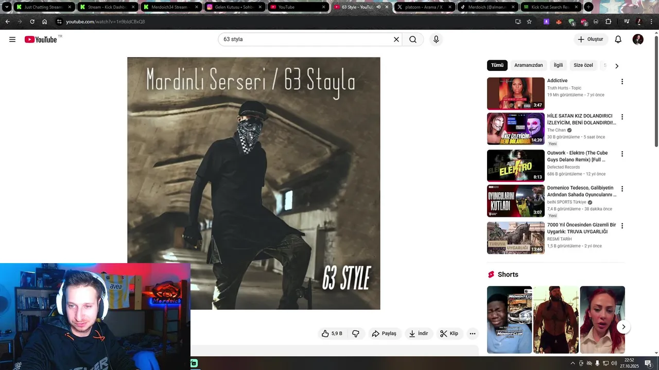Screen dimensions: 659x370
Task: Open Addictive video thumbnail
Action: click(515, 94)
